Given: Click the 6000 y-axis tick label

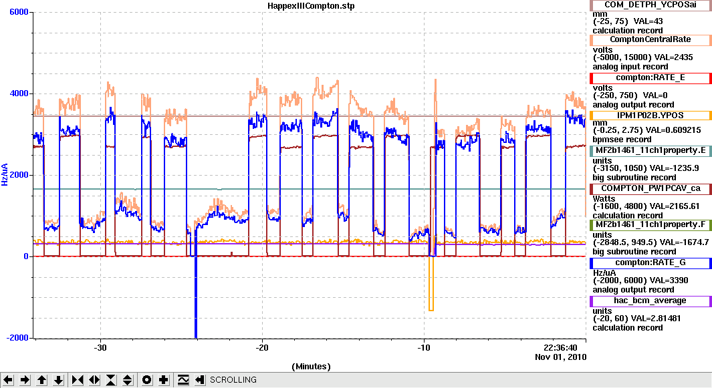Looking at the screenshot, I should (19, 12).
